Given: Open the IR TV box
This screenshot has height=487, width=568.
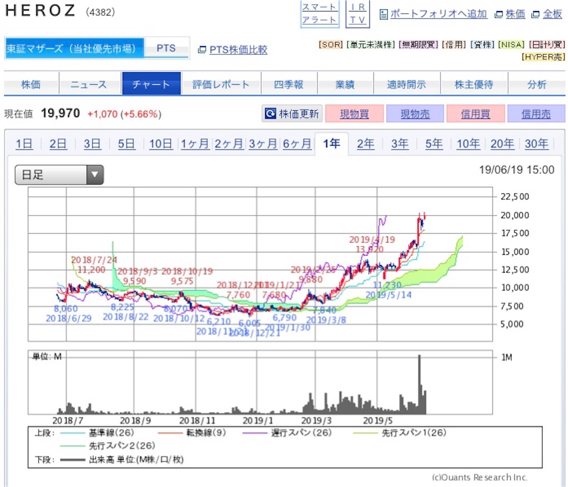Looking at the screenshot, I should (358, 14).
